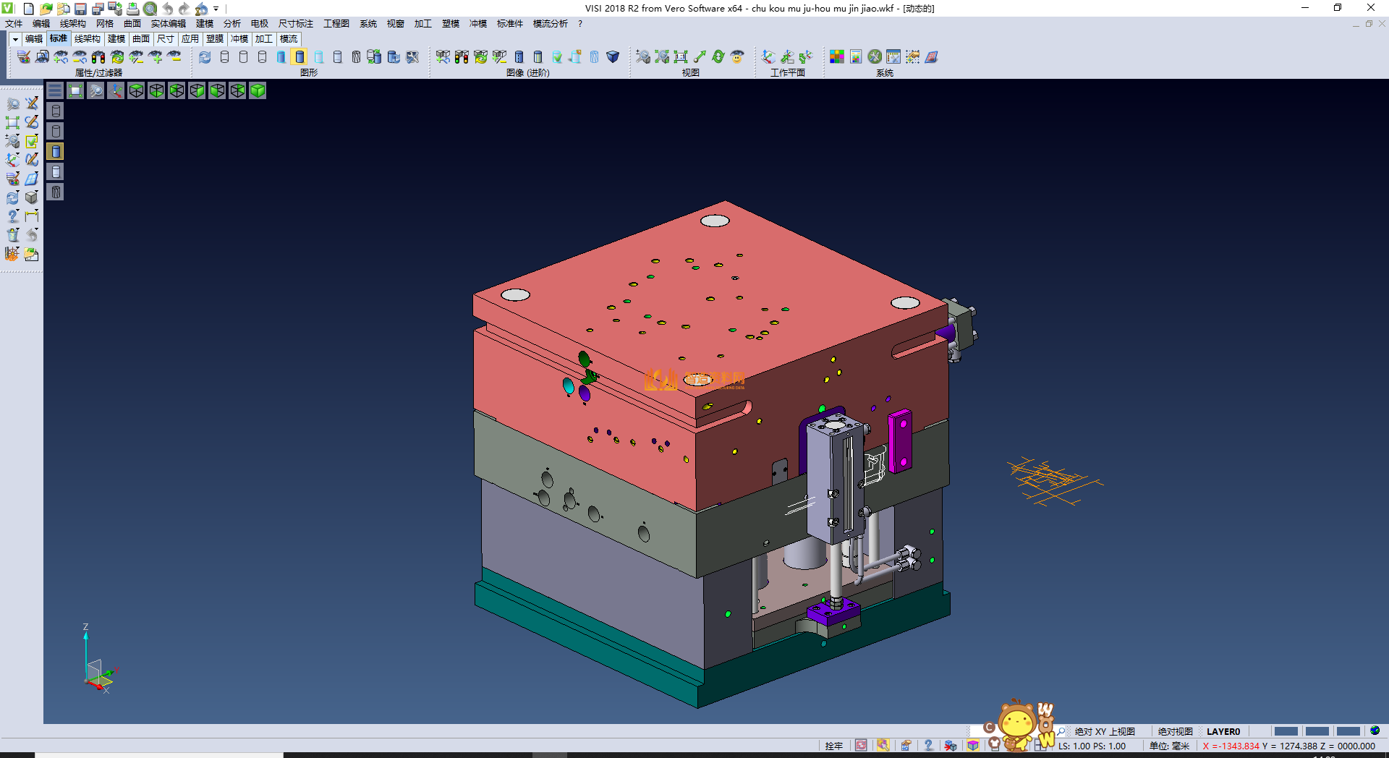This screenshot has height=758, width=1389.
Task: Open system settings wrench icon
Action: coord(875,56)
